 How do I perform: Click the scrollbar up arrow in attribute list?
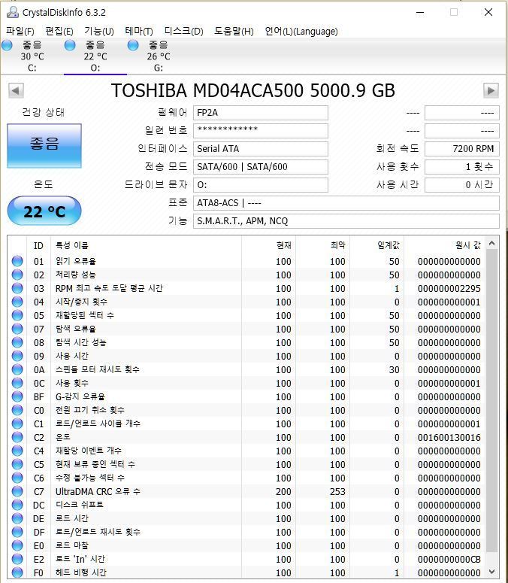tap(492, 244)
